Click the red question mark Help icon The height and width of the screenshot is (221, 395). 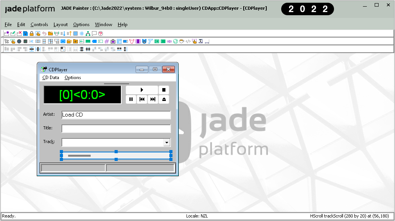[101, 34]
